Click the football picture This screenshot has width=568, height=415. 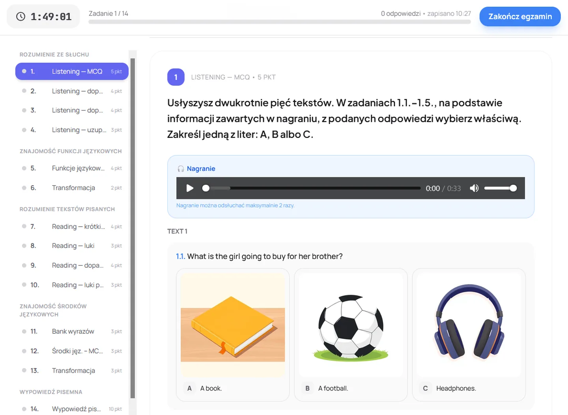pyautogui.click(x=351, y=325)
